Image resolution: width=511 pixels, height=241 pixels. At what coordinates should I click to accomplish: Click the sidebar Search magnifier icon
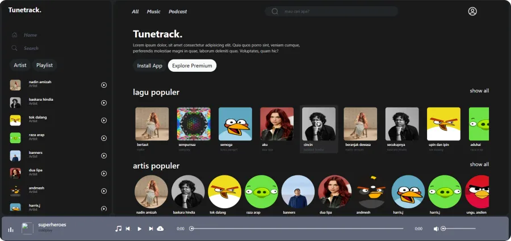(x=14, y=48)
